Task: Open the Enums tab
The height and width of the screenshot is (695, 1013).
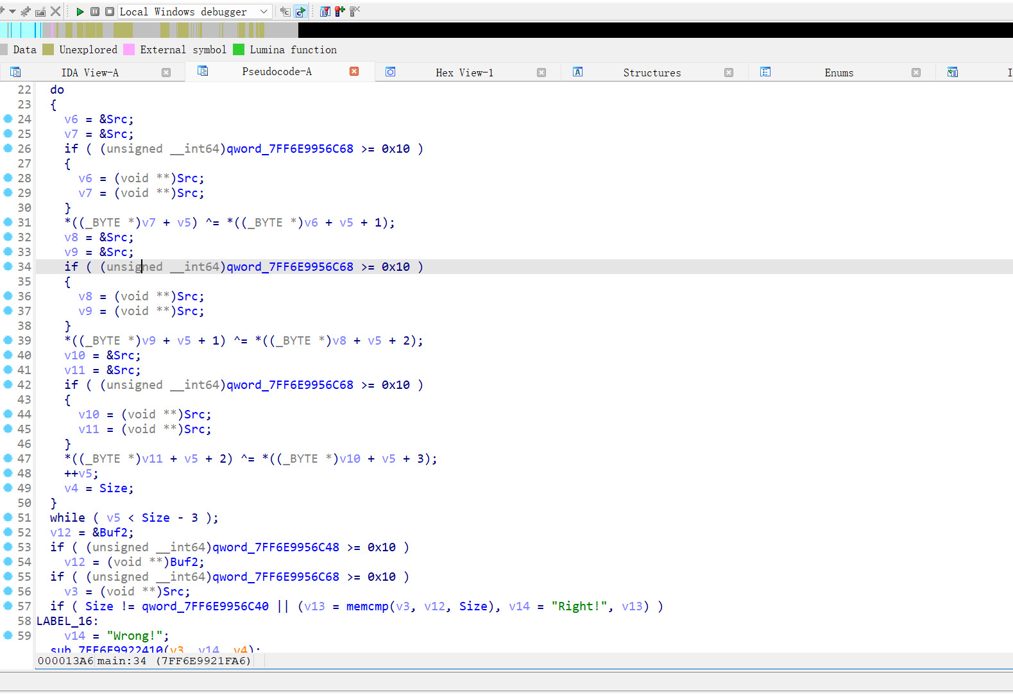Action: point(838,73)
